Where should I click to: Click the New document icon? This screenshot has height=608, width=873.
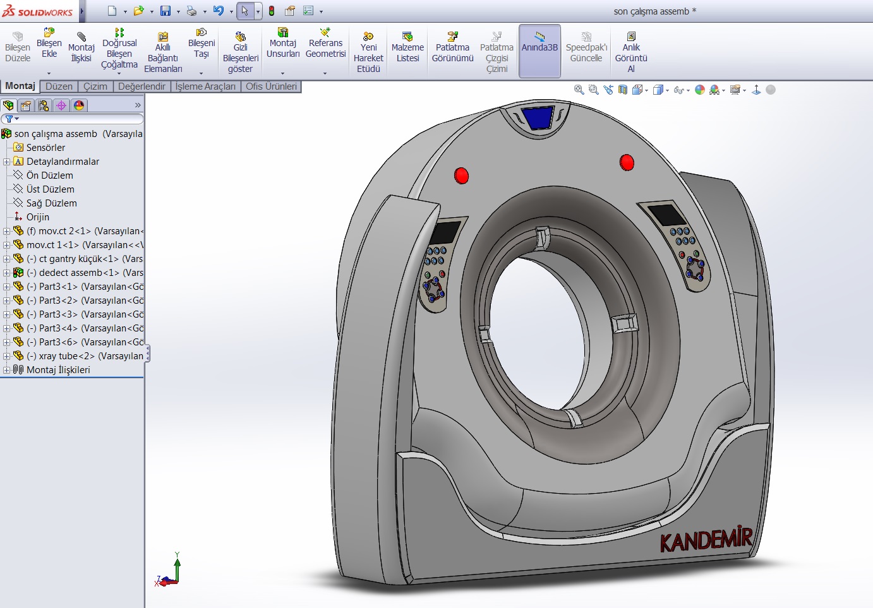pyautogui.click(x=112, y=11)
